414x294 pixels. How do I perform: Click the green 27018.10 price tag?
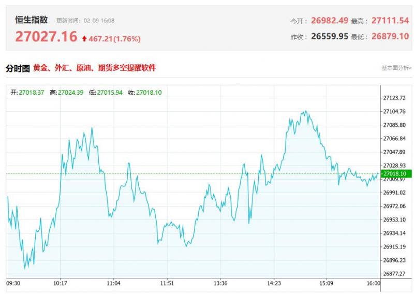point(395,173)
